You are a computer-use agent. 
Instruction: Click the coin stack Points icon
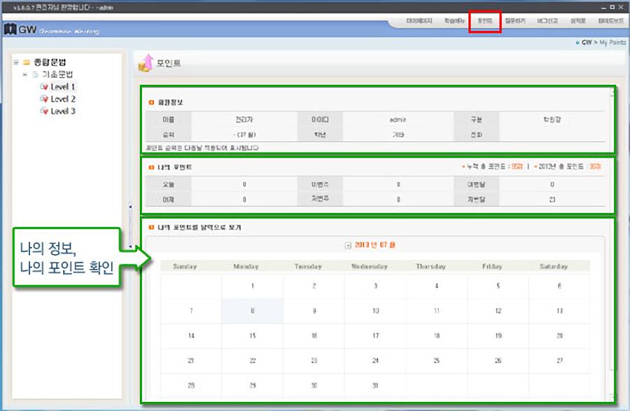click(145, 63)
